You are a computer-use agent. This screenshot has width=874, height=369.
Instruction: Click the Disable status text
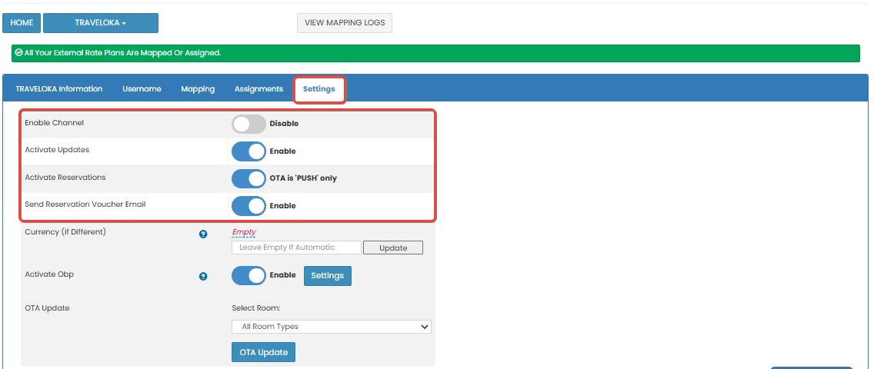[284, 124]
